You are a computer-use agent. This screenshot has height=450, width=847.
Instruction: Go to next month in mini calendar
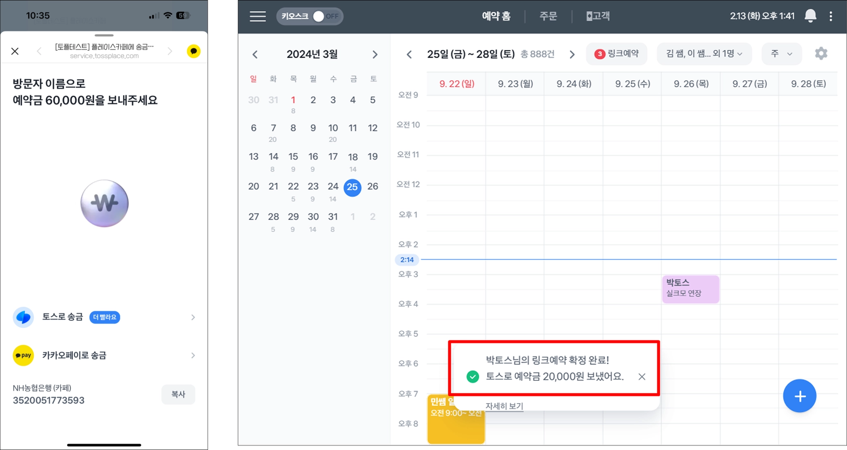(x=375, y=55)
